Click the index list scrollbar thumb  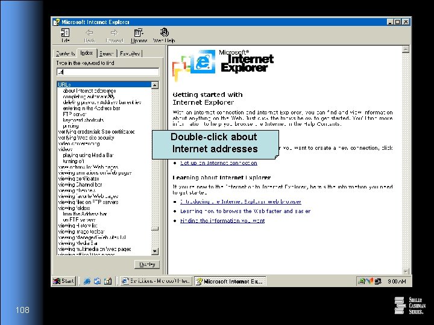point(155,229)
